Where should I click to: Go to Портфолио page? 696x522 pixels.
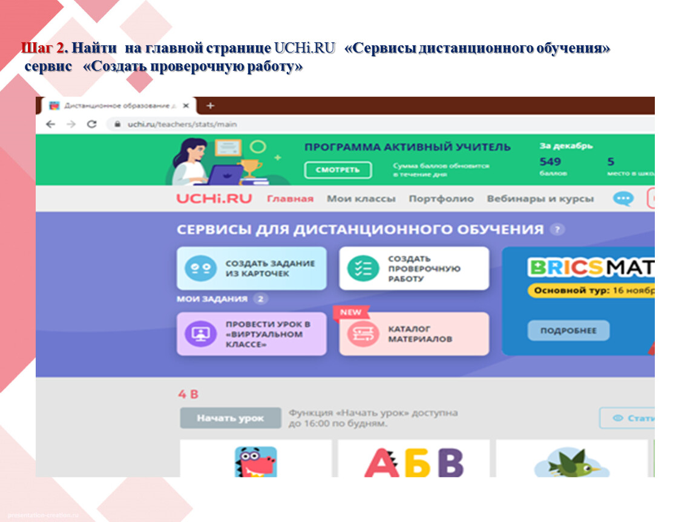441,199
